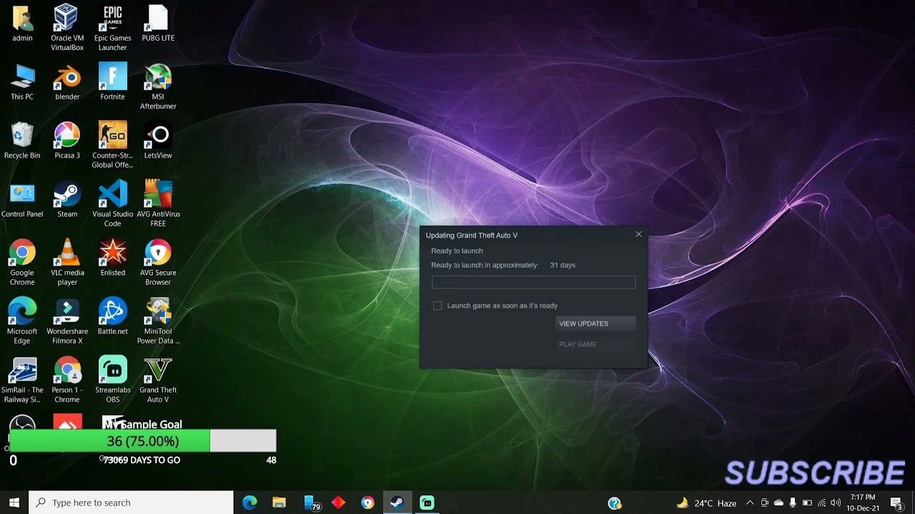Click the greyed PLAY GAME button
915x514 pixels.
[596, 344]
